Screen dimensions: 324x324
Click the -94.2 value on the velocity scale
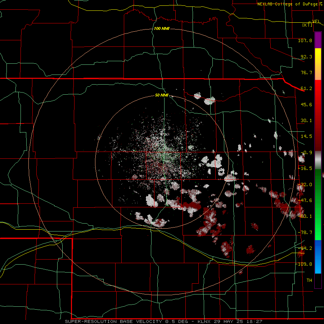305,248
